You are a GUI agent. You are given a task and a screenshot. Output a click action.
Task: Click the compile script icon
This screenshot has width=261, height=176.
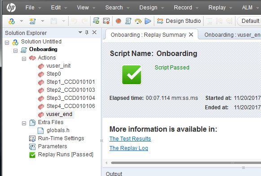(x=128, y=21)
